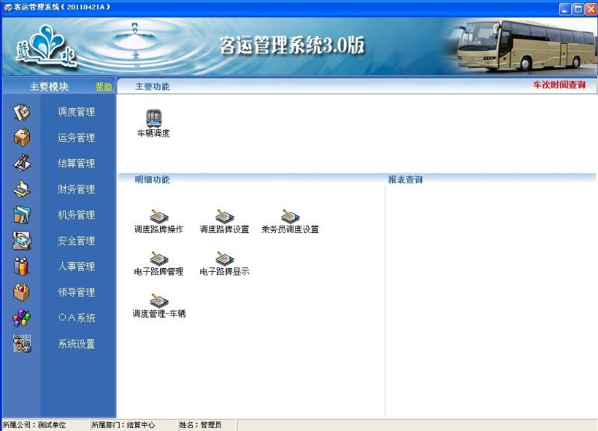Click the 主要模块 sidebar header
This screenshot has width=598, height=431.
(49, 87)
